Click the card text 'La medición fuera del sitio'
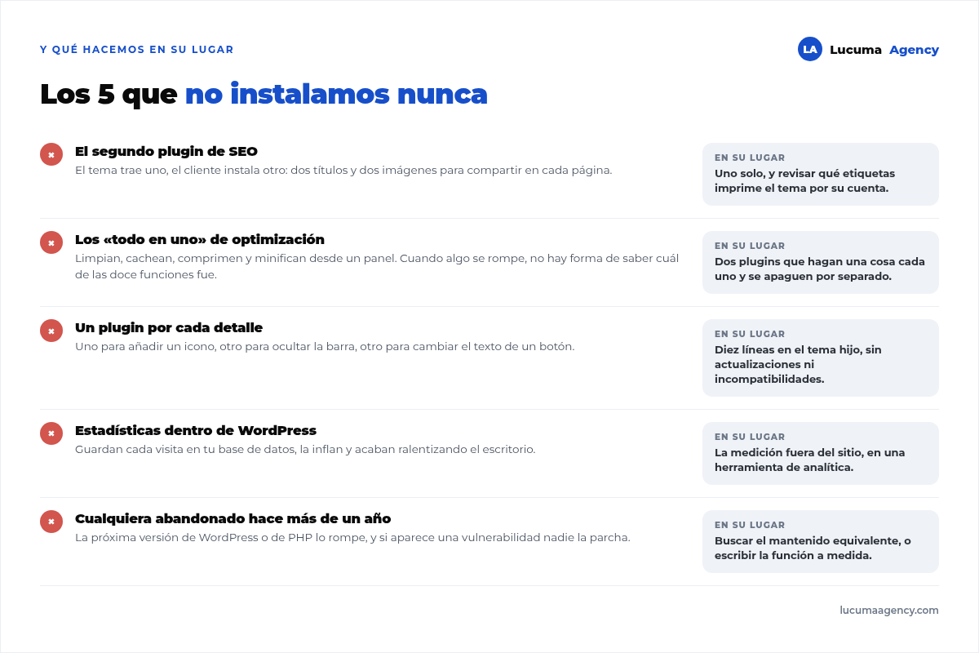Screen dimensions: 979x653 click(810, 460)
